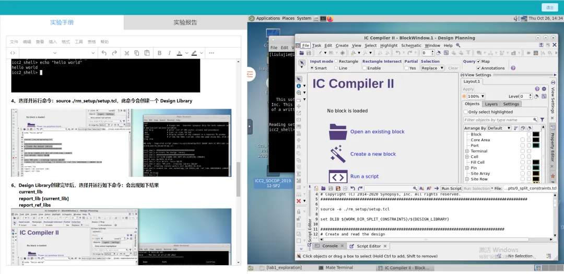Image resolution: width=564 pixels, height=274 pixels.
Task: Open the Selection Replace dropdown
Action: click(432, 68)
